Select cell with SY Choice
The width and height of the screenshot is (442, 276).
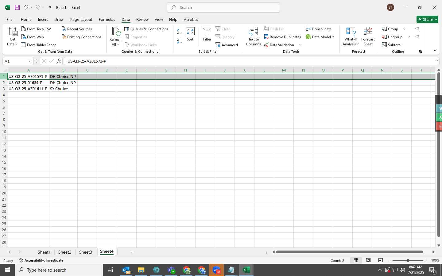(63, 89)
